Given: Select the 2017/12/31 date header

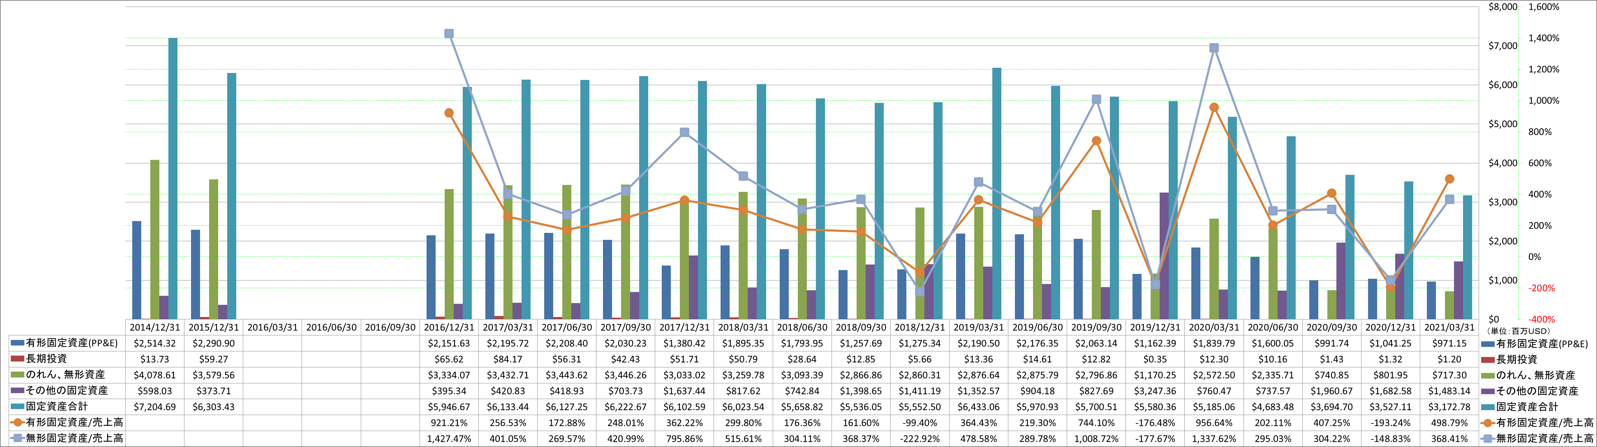Looking at the screenshot, I should point(684,327).
